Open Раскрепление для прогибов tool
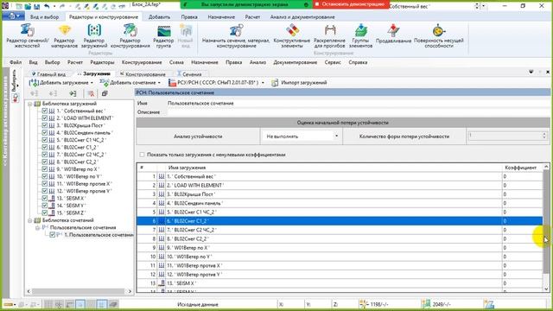 [329, 35]
